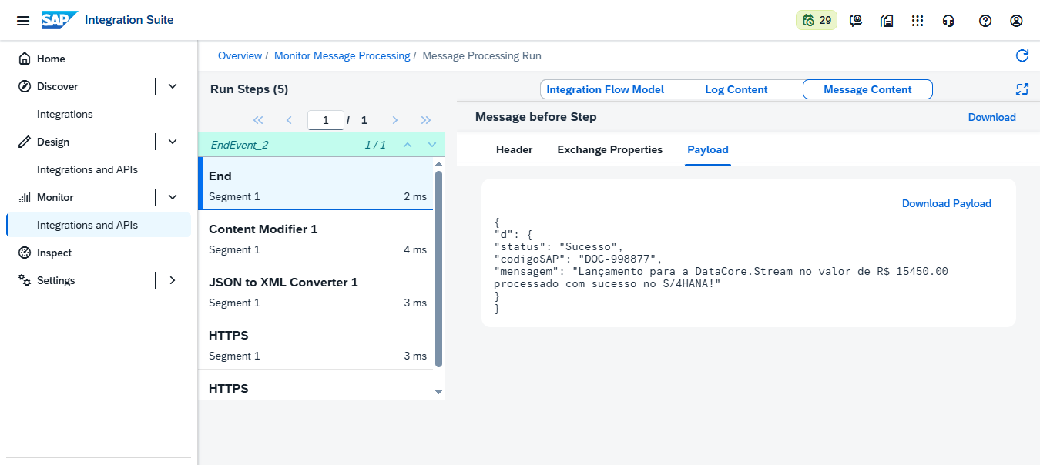This screenshot has height=465, width=1040.
Task: Switch to the Header tab
Action: 514,149
